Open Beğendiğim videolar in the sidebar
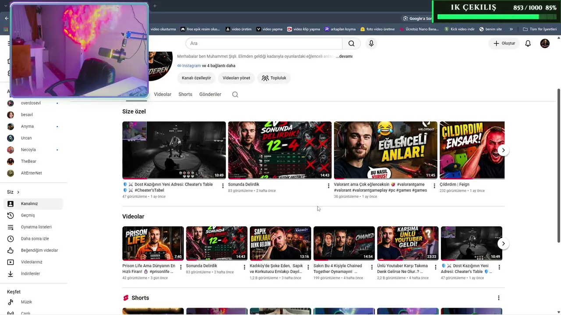 point(34,250)
